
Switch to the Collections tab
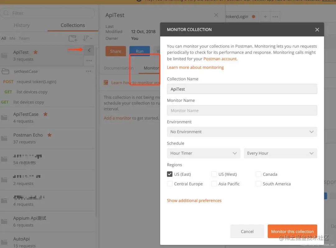pos(72,25)
